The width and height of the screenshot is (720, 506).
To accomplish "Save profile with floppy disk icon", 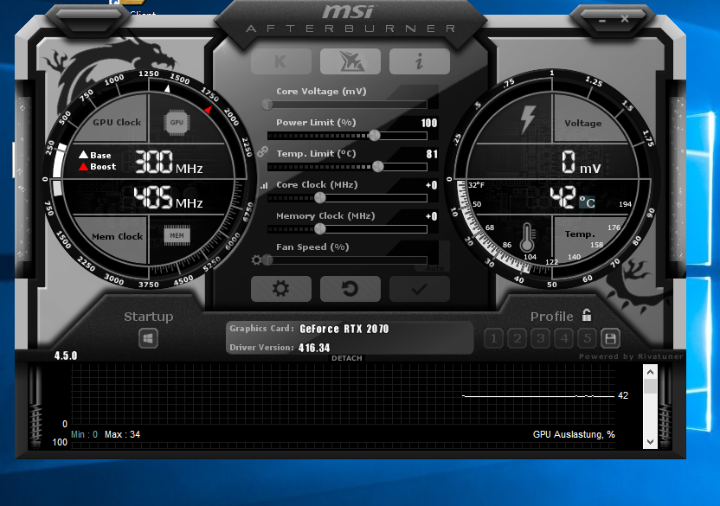I will (x=610, y=339).
